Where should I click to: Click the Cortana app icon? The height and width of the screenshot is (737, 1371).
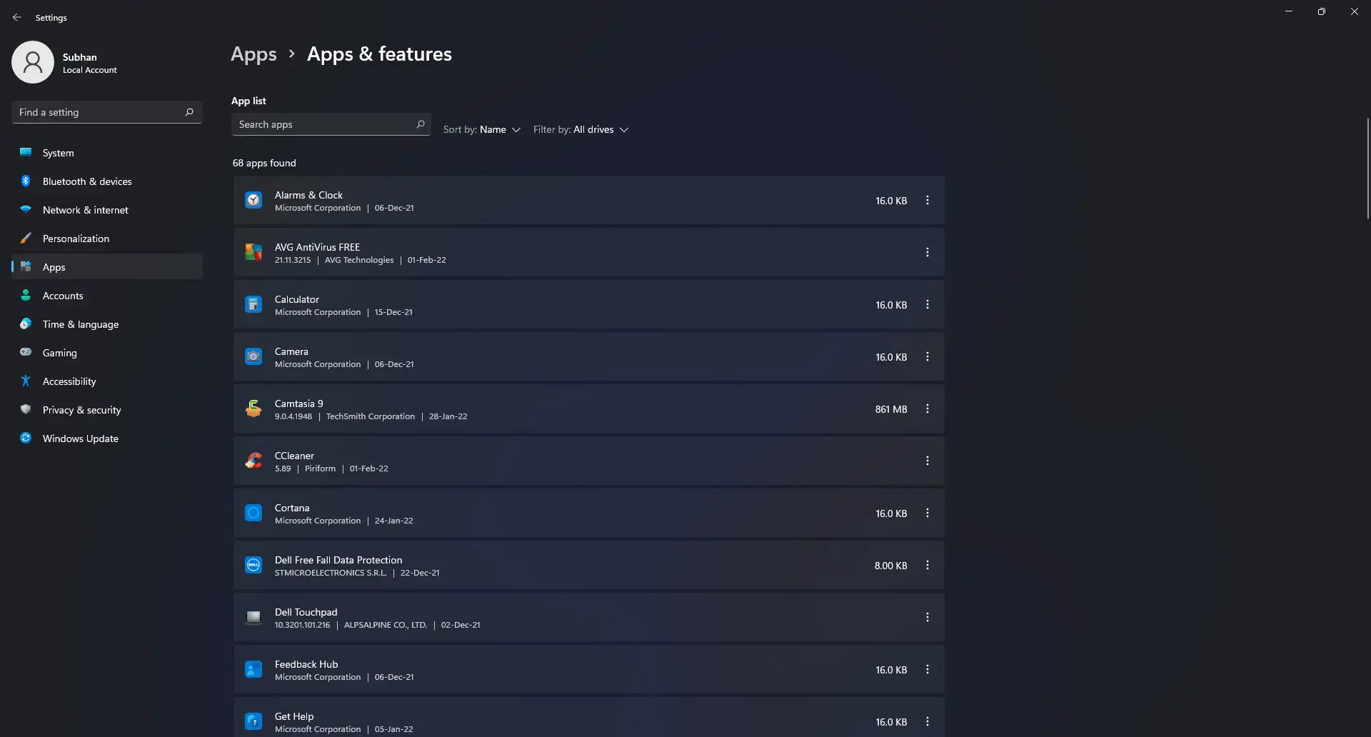(x=253, y=513)
